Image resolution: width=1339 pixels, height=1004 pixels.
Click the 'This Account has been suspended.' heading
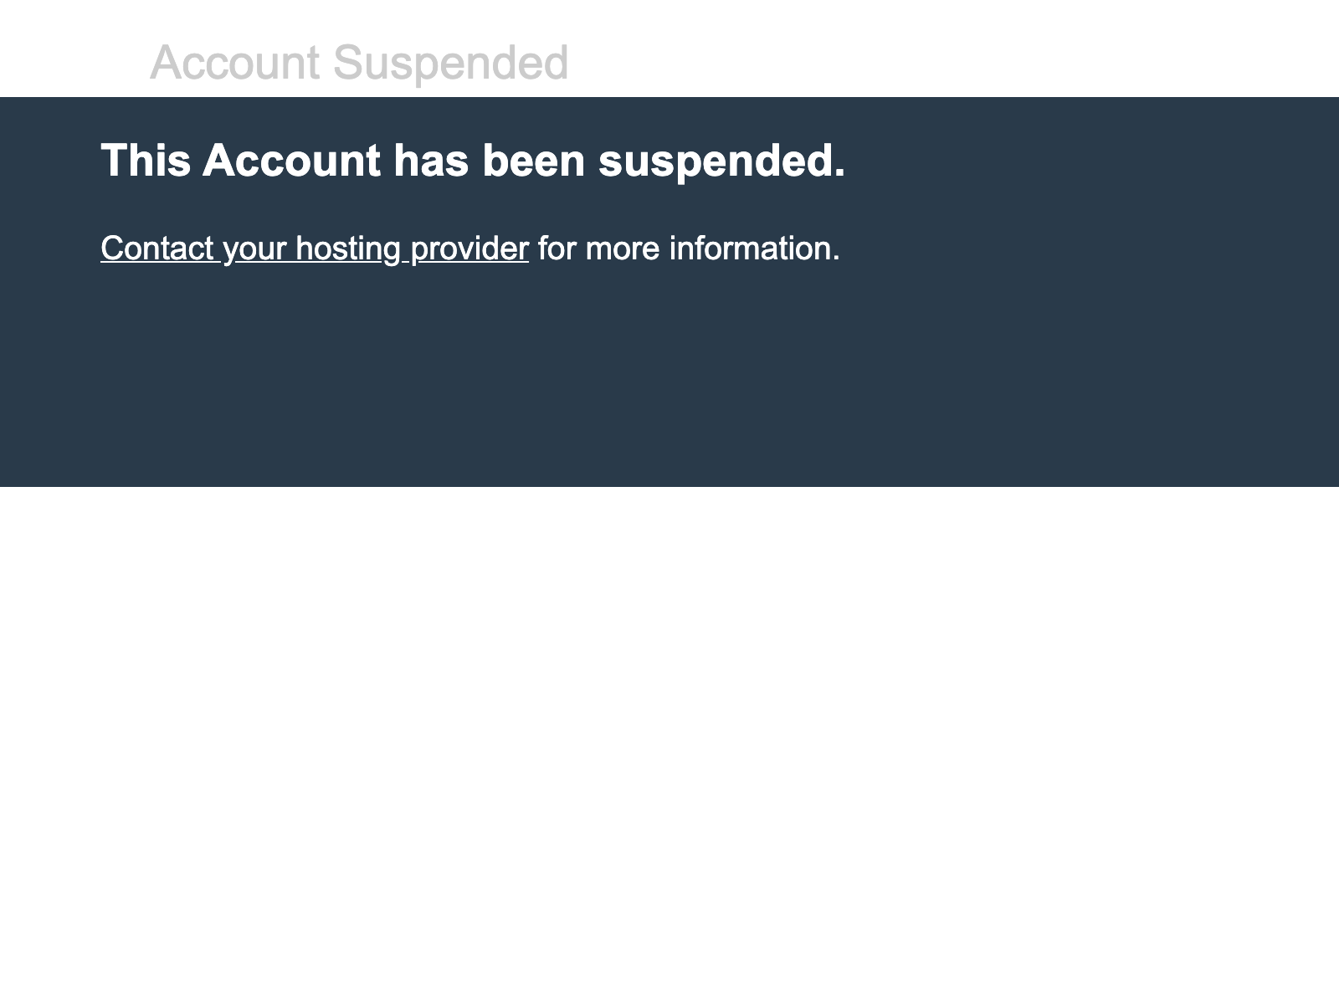pyautogui.click(x=473, y=161)
